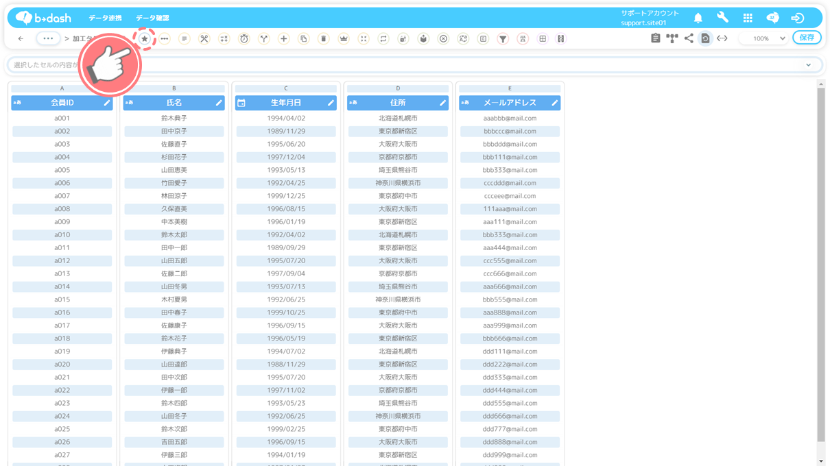The width and height of the screenshot is (830, 466).
Task: Click the crown icon in the toolbar
Action: 343,39
